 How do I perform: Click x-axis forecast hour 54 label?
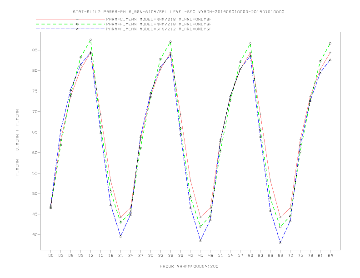(x=230, y=255)
